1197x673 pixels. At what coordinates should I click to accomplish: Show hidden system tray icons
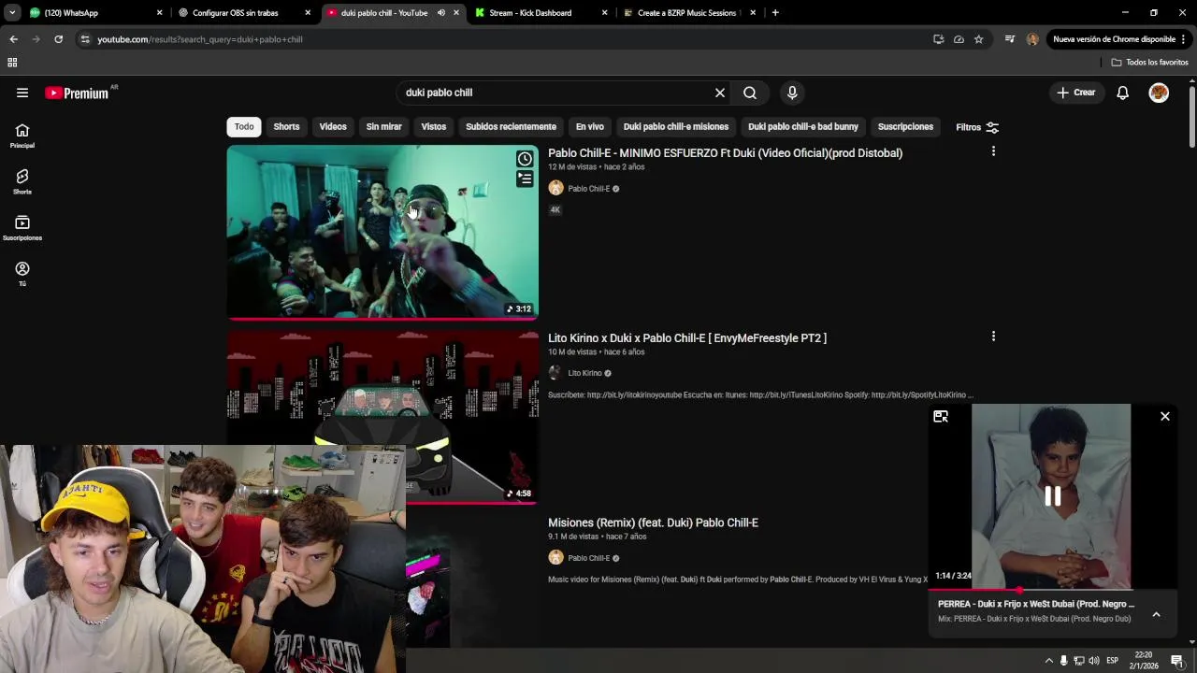tap(1048, 661)
